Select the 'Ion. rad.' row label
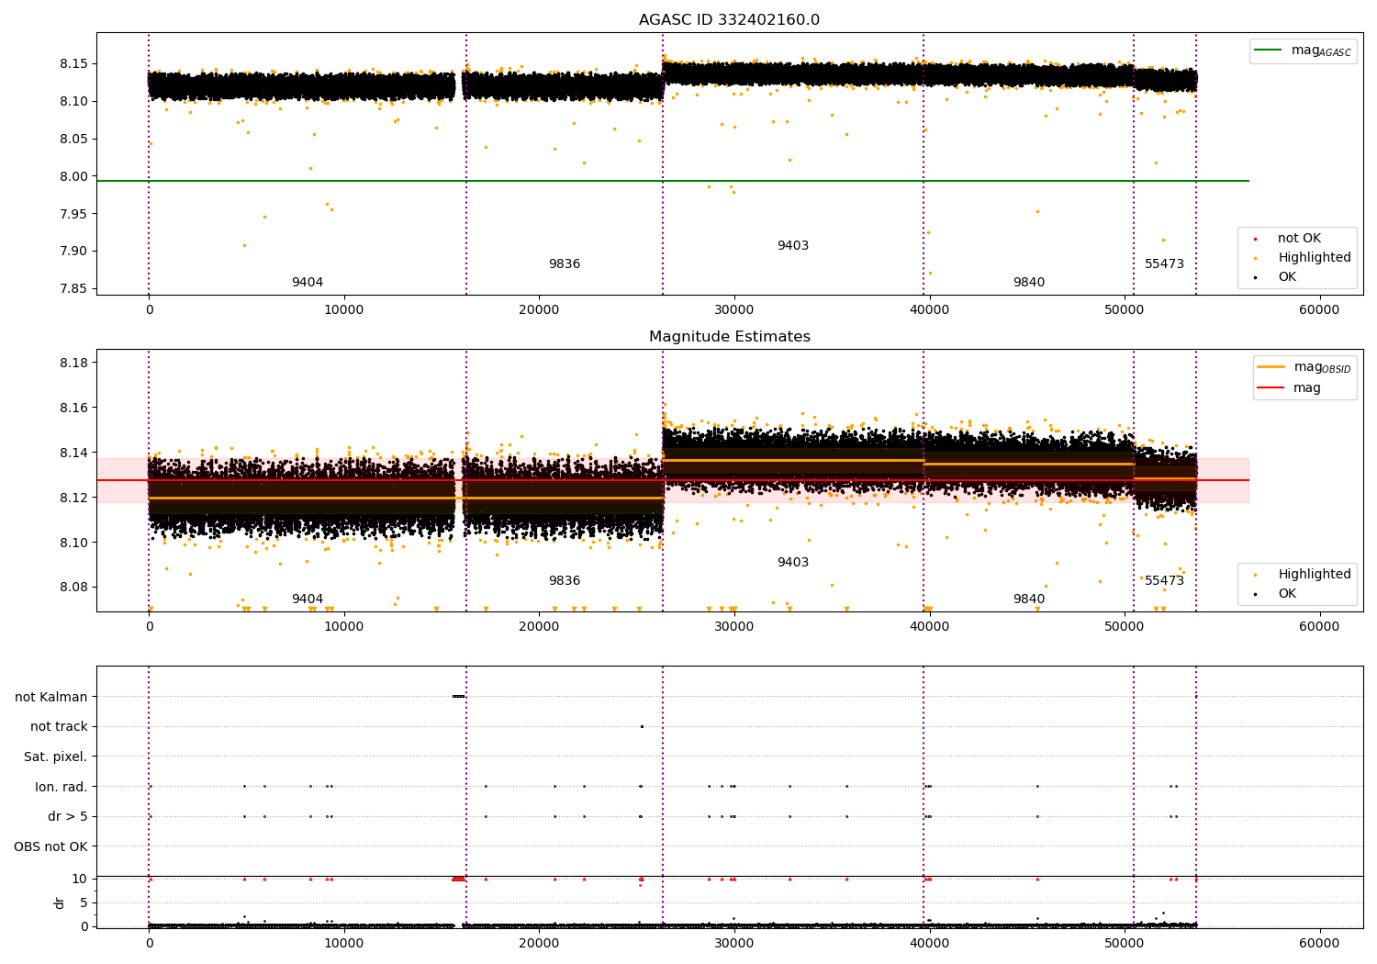Viewport: 1377px width, 964px height. (61, 787)
